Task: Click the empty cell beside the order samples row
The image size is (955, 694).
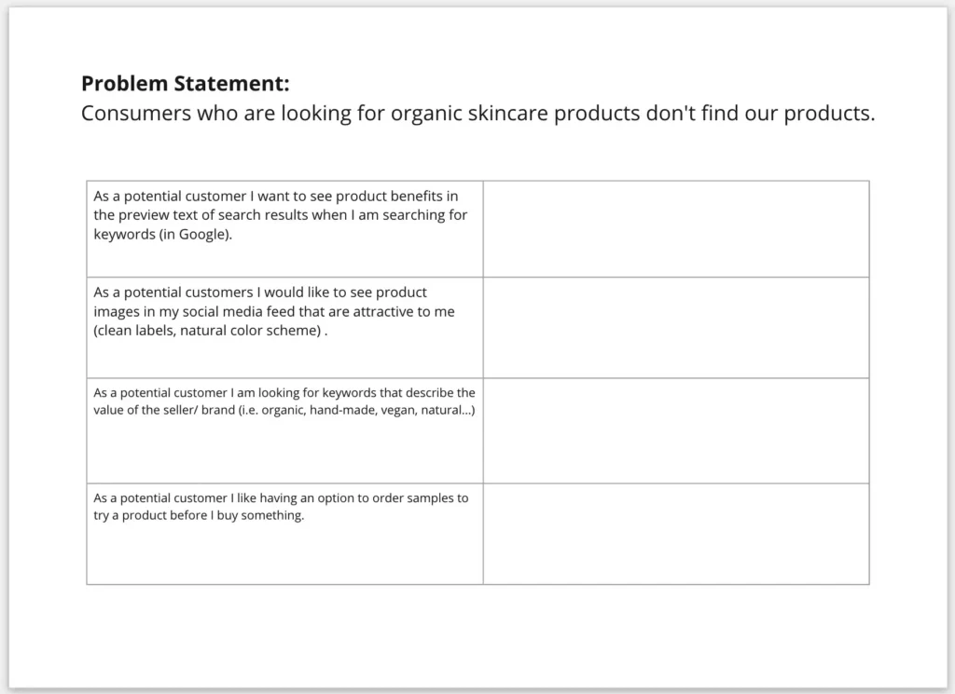Action: tap(676, 534)
